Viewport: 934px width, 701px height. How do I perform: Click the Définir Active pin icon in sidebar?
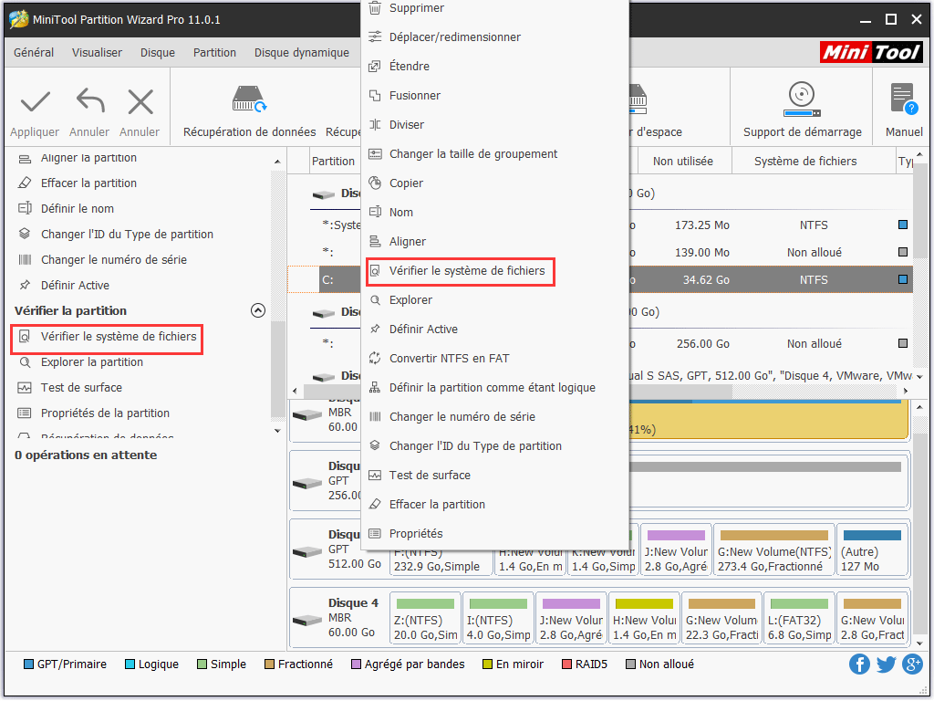click(x=25, y=285)
